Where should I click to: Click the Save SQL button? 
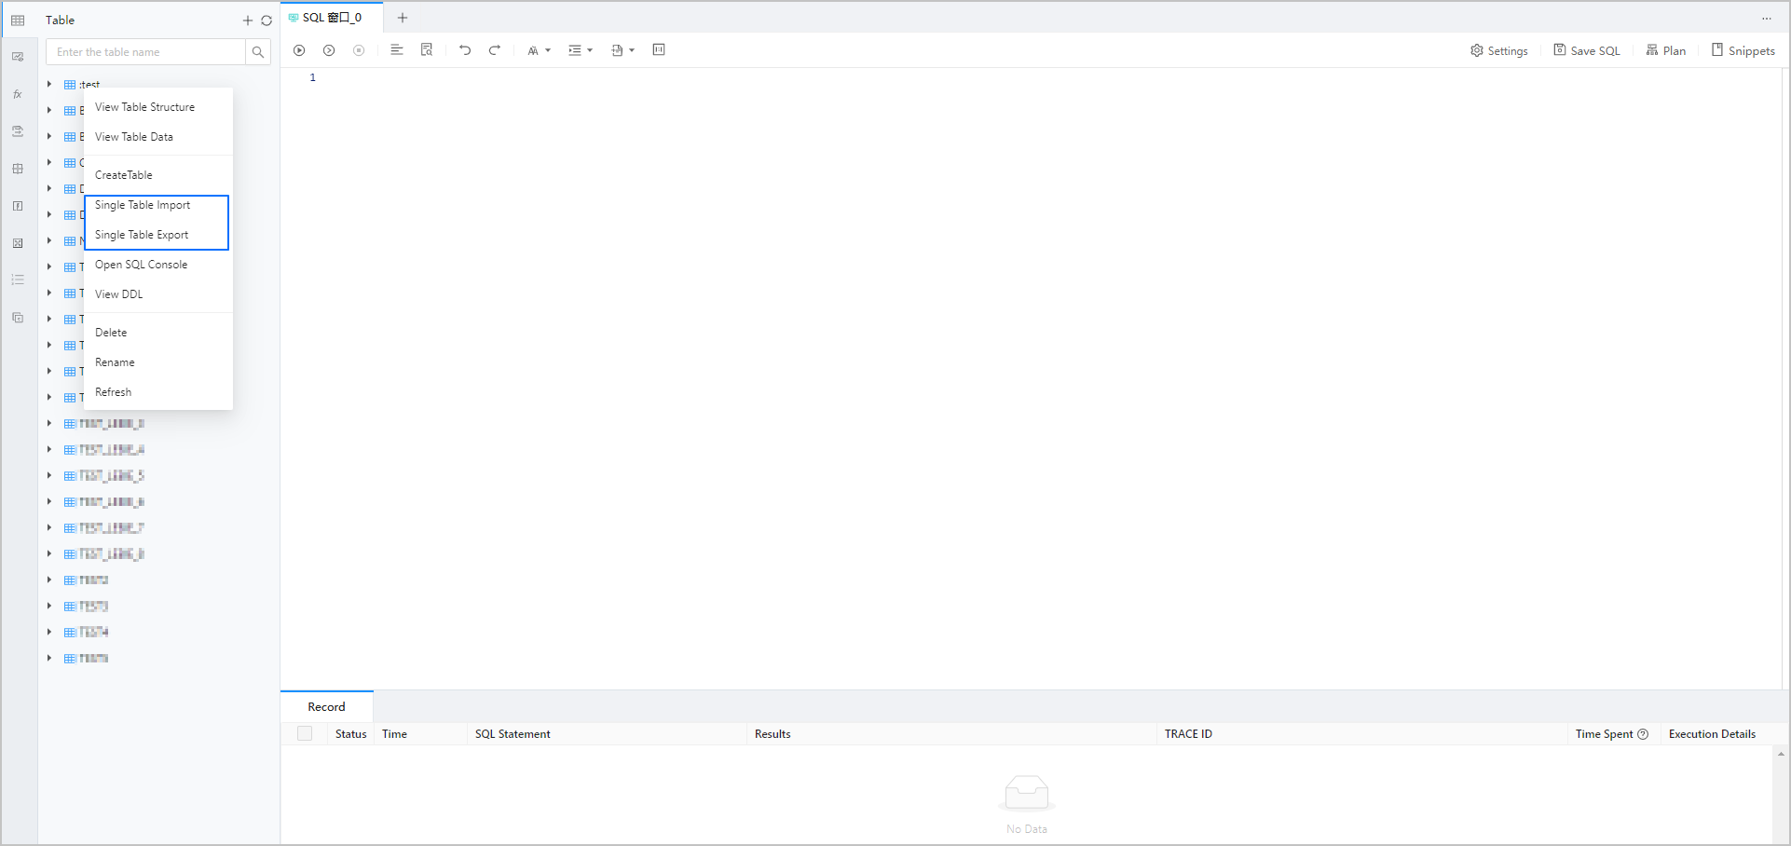1587,51
